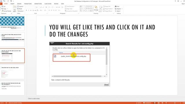Viewport: 185px width, 104px height.
Task: Click Convert to SmartArt
Action: click(71, 11)
